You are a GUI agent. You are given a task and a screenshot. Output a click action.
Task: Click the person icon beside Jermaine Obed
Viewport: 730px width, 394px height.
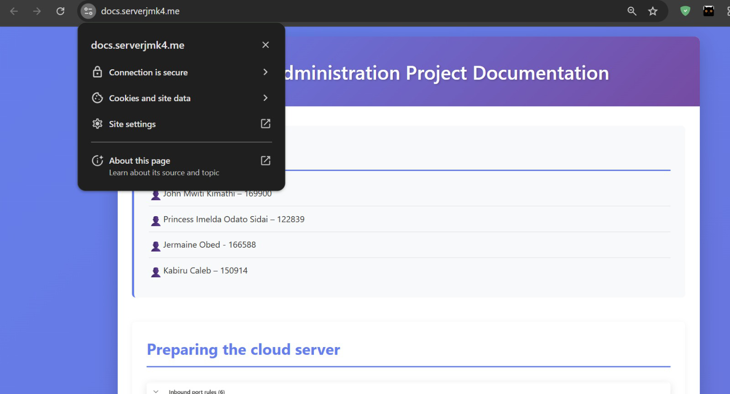[x=156, y=246]
